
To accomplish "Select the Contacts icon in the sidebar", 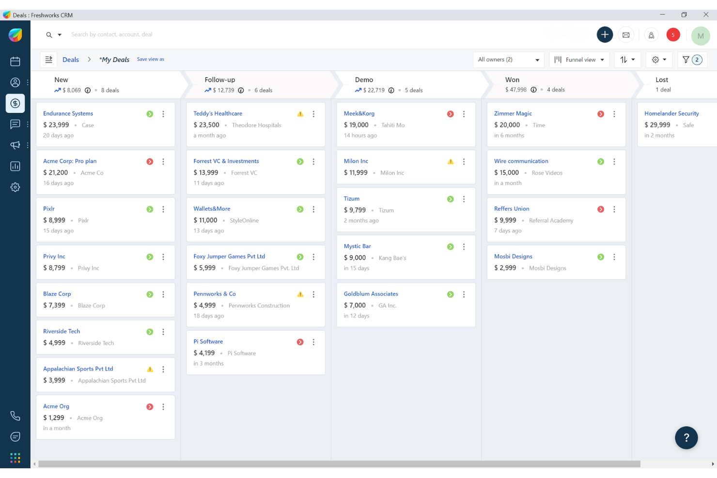I will pos(15,82).
